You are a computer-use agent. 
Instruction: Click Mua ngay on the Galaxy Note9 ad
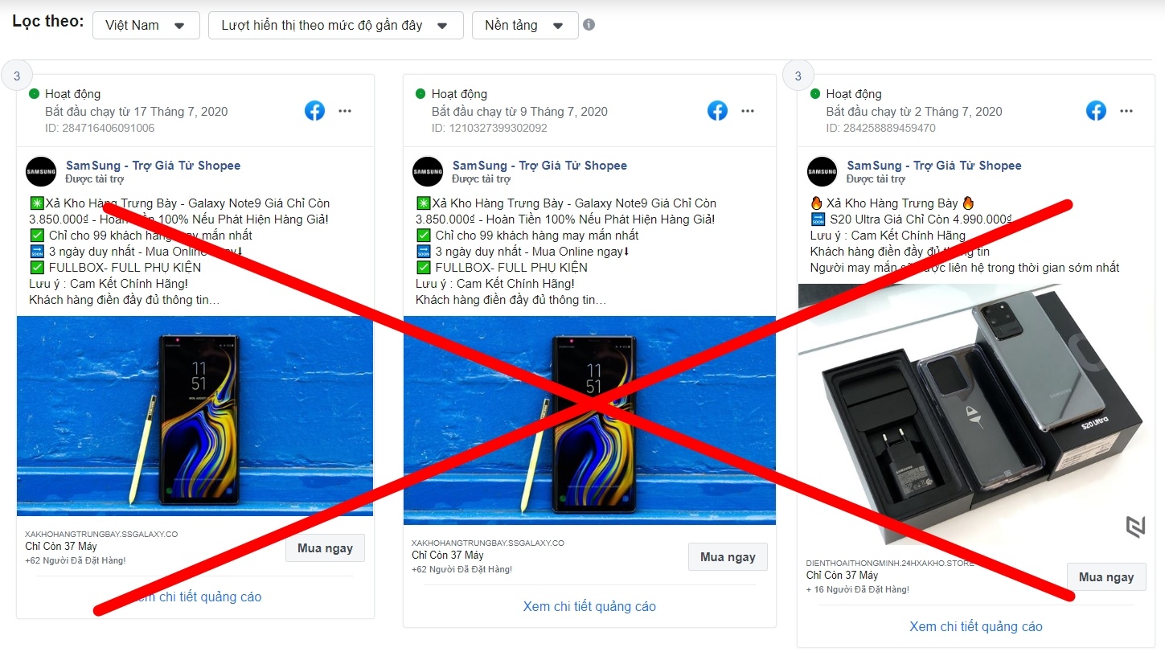click(325, 547)
